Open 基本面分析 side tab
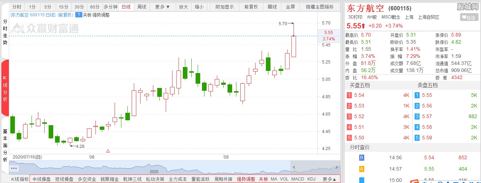This screenshot has width=481, height=183. click(x=5, y=145)
